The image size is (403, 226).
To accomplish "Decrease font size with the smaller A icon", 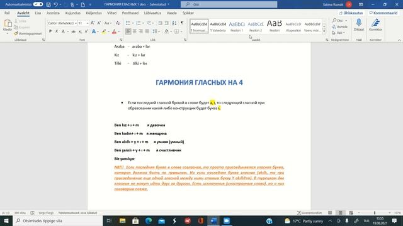I will click(99, 23).
